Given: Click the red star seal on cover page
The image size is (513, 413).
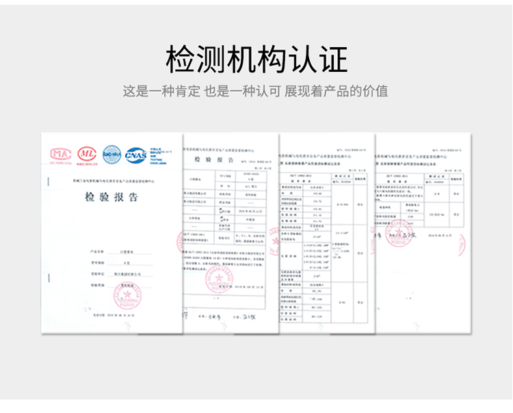Looking at the screenshot, I should pyautogui.click(x=125, y=295).
